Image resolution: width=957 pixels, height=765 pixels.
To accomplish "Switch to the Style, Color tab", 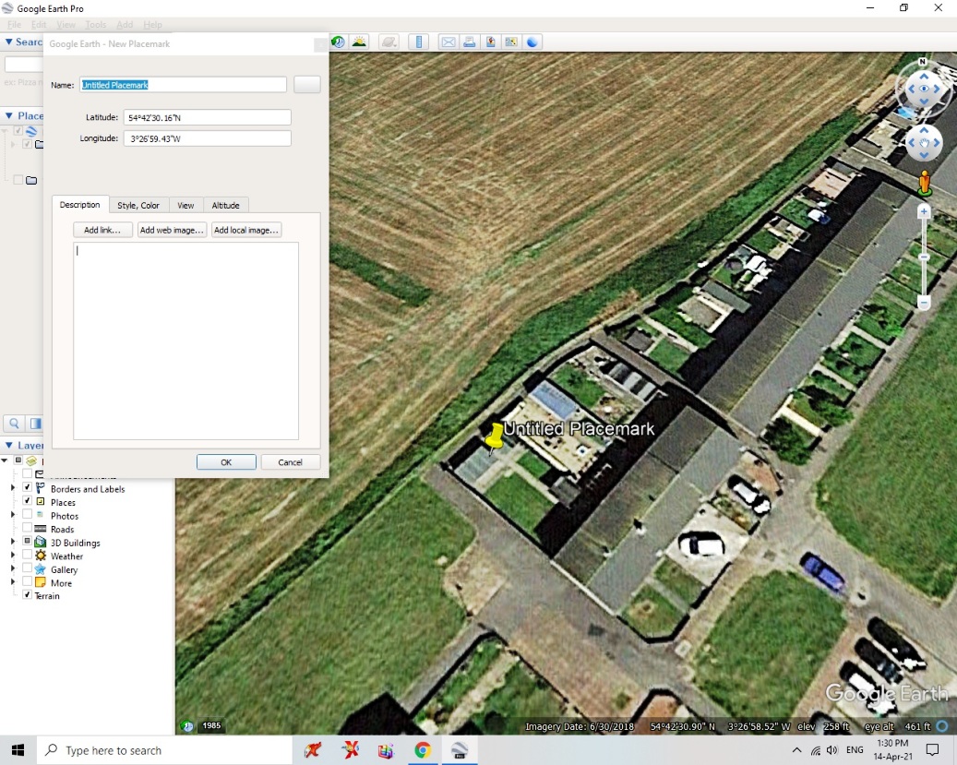I will tap(138, 206).
